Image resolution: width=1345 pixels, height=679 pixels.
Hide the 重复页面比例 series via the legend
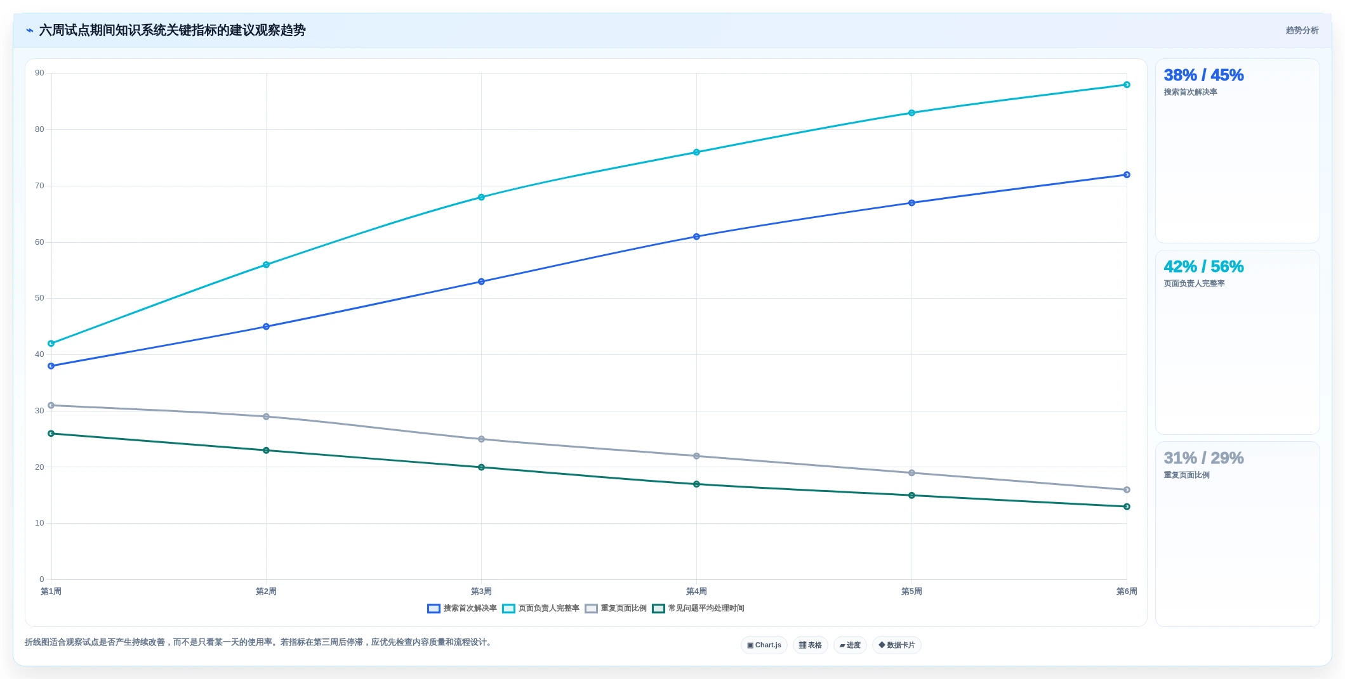pos(616,609)
